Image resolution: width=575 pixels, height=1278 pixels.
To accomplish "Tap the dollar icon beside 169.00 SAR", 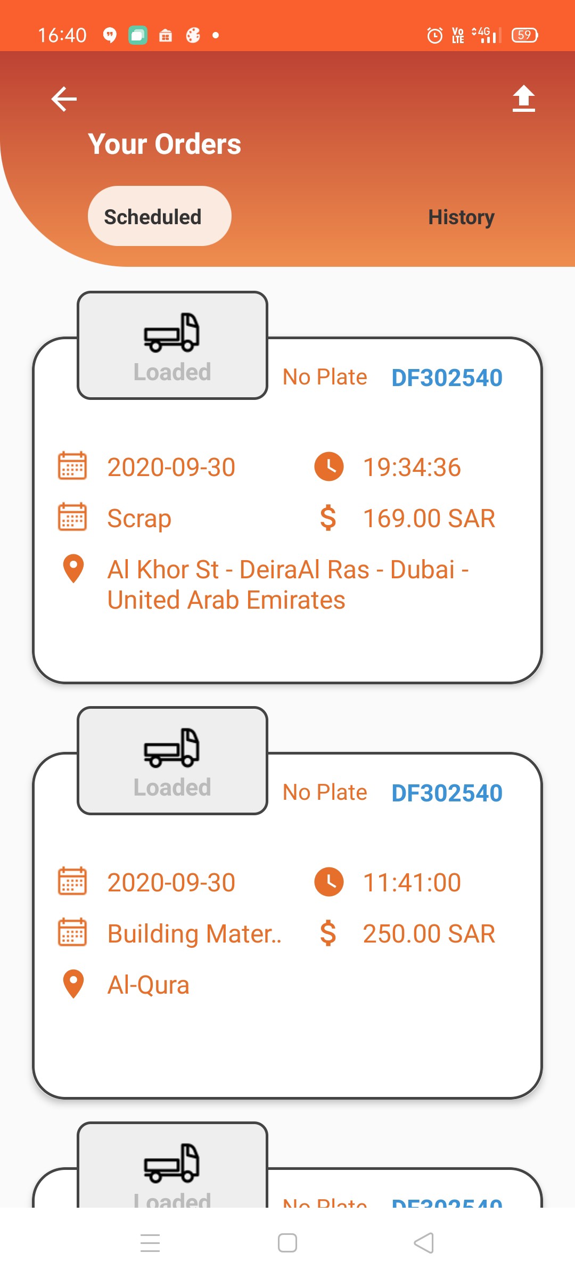I will 328,518.
